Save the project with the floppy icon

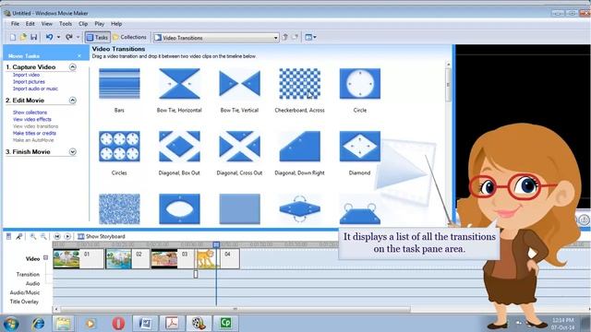tap(33, 37)
